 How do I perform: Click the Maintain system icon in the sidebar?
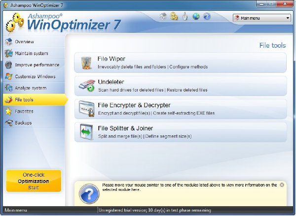[x=9, y=53]
